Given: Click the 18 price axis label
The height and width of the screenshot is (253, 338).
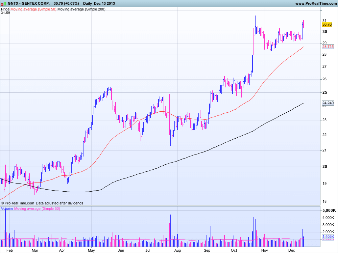Looking at the screenshot, I should [x=324, y=202].
